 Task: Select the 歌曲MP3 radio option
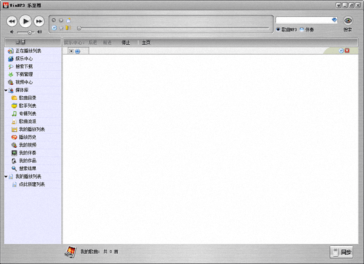(278, 30)
